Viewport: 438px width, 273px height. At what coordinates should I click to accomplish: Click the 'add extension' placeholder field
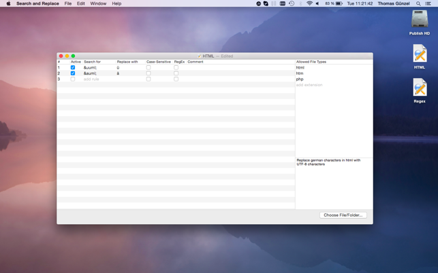coord(309,85)
